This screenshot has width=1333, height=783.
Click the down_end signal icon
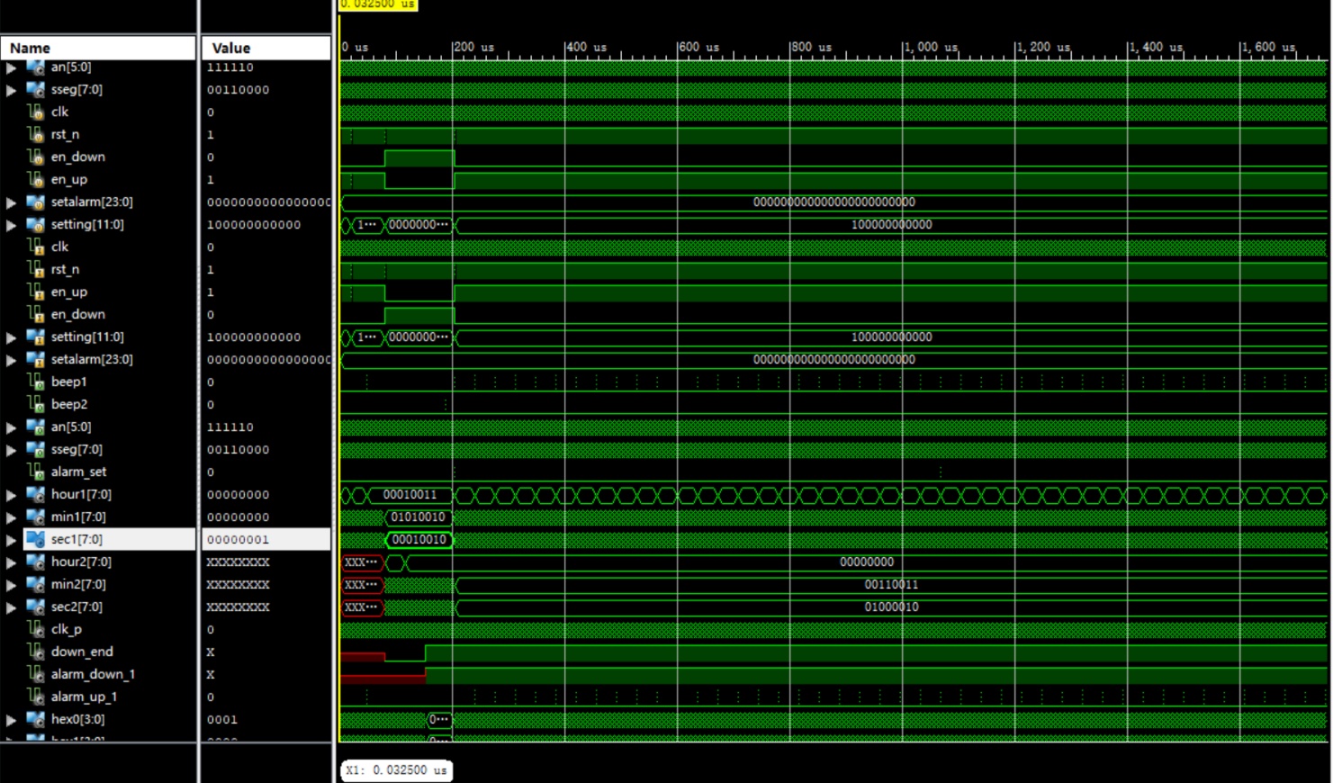36,652
